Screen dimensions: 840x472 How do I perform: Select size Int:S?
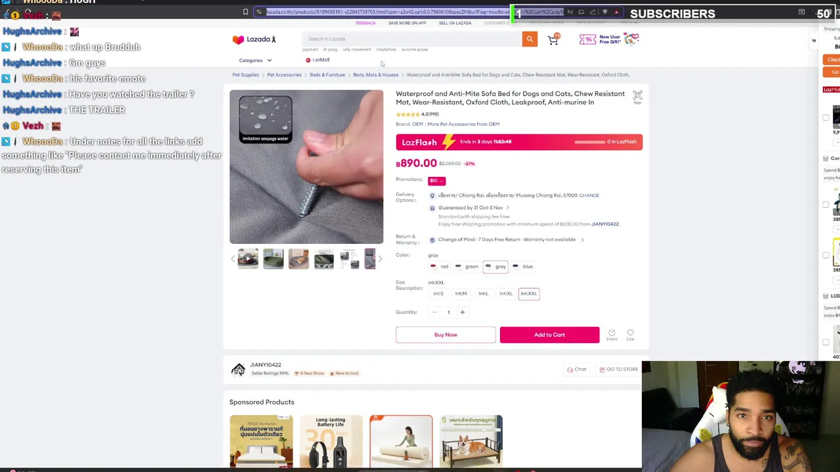click(438, 294)
